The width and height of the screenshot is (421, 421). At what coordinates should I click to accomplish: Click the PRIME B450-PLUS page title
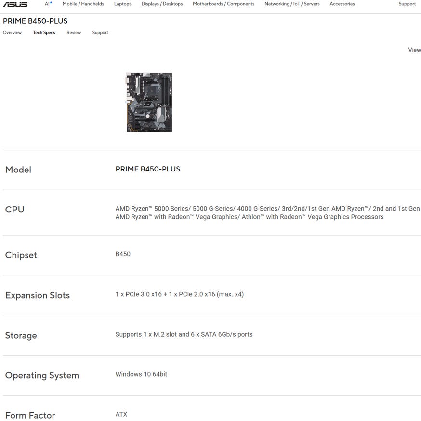pos(35,21)
